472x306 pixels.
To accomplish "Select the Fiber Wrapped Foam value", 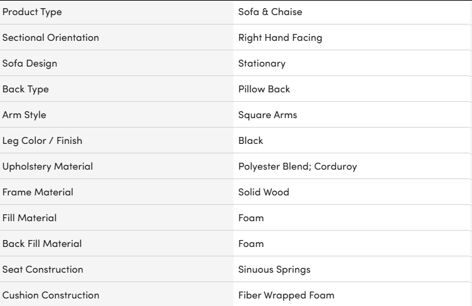I will tap(286, 296).
